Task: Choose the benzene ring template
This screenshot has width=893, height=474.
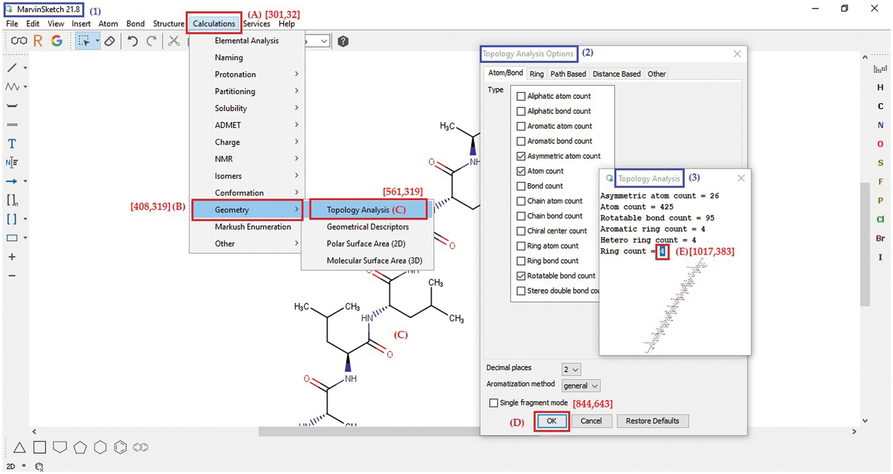Action: (x=120, y=447)
